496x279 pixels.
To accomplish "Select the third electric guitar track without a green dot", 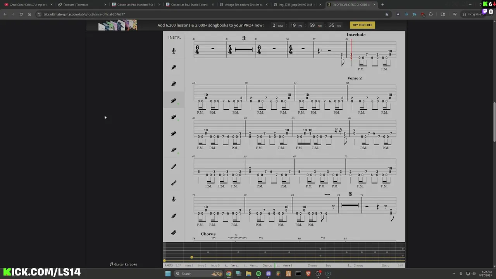I will tap(174, 133).
